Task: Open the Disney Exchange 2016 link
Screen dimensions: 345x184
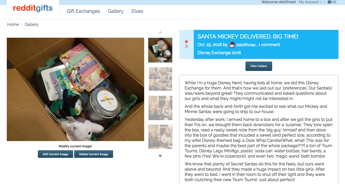Action: [x=219, y=53]
